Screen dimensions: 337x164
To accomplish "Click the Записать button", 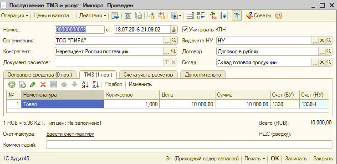I will [x=296, y=159].
